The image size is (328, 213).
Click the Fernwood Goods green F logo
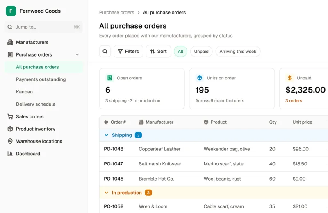(11, 11)
